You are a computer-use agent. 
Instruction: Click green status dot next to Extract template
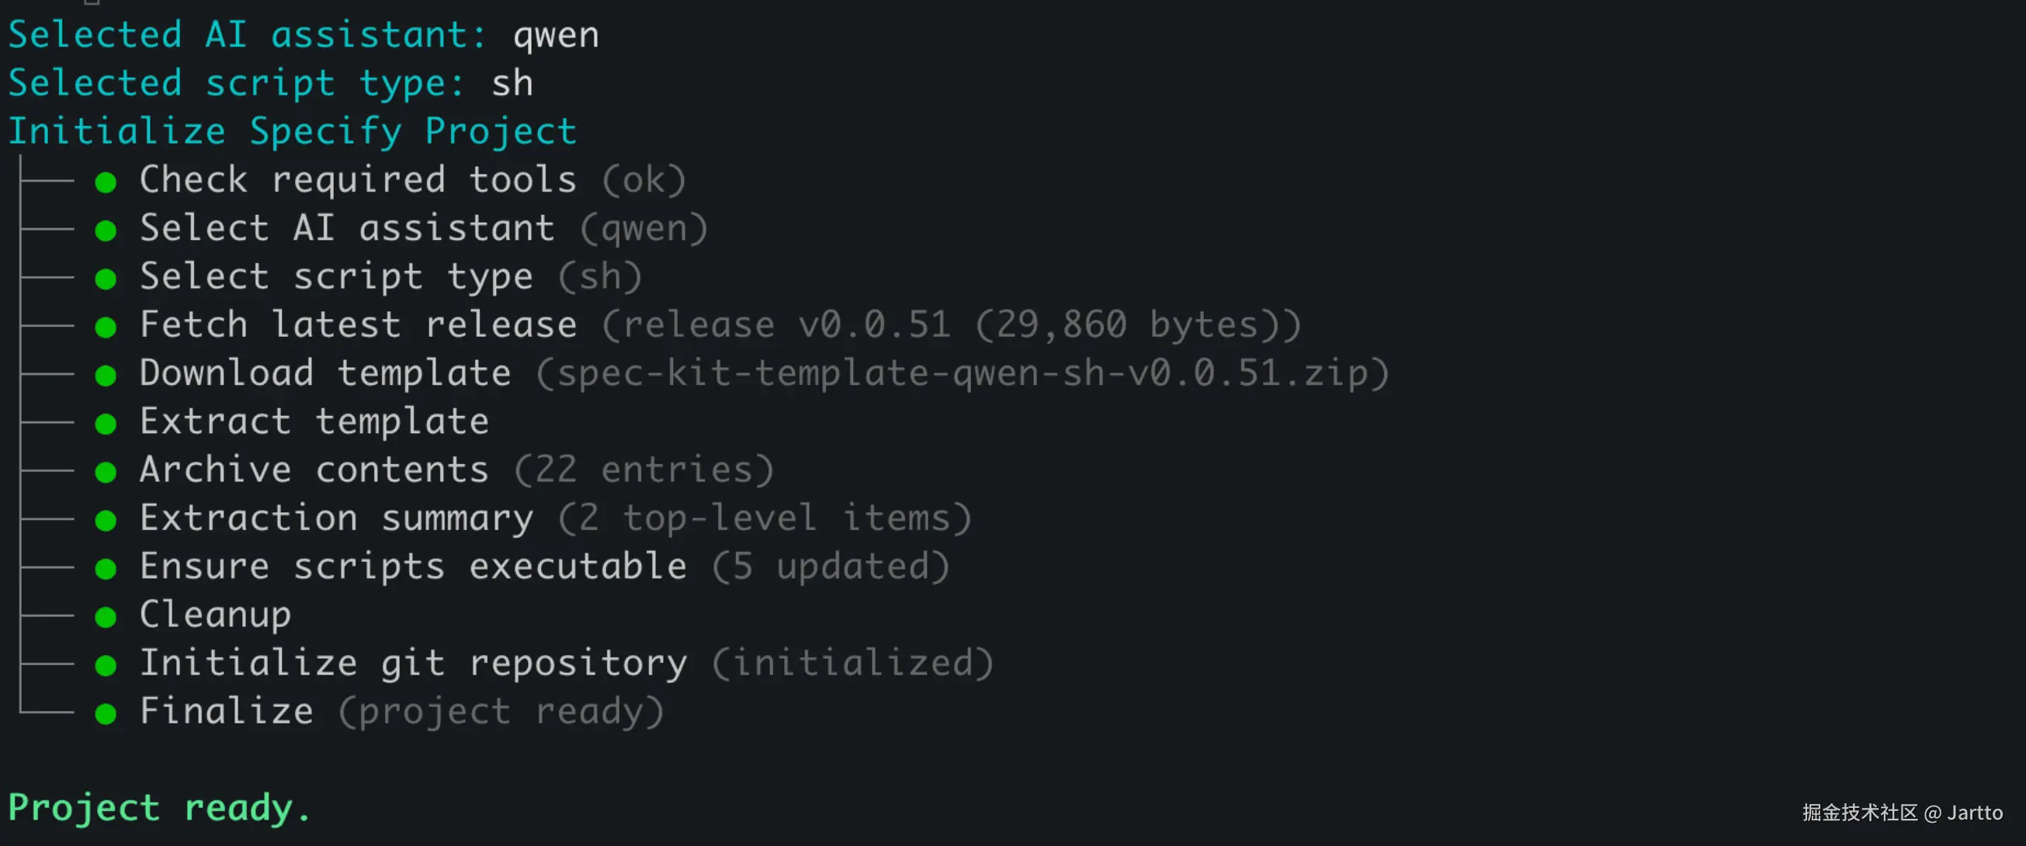coord(106,424)
